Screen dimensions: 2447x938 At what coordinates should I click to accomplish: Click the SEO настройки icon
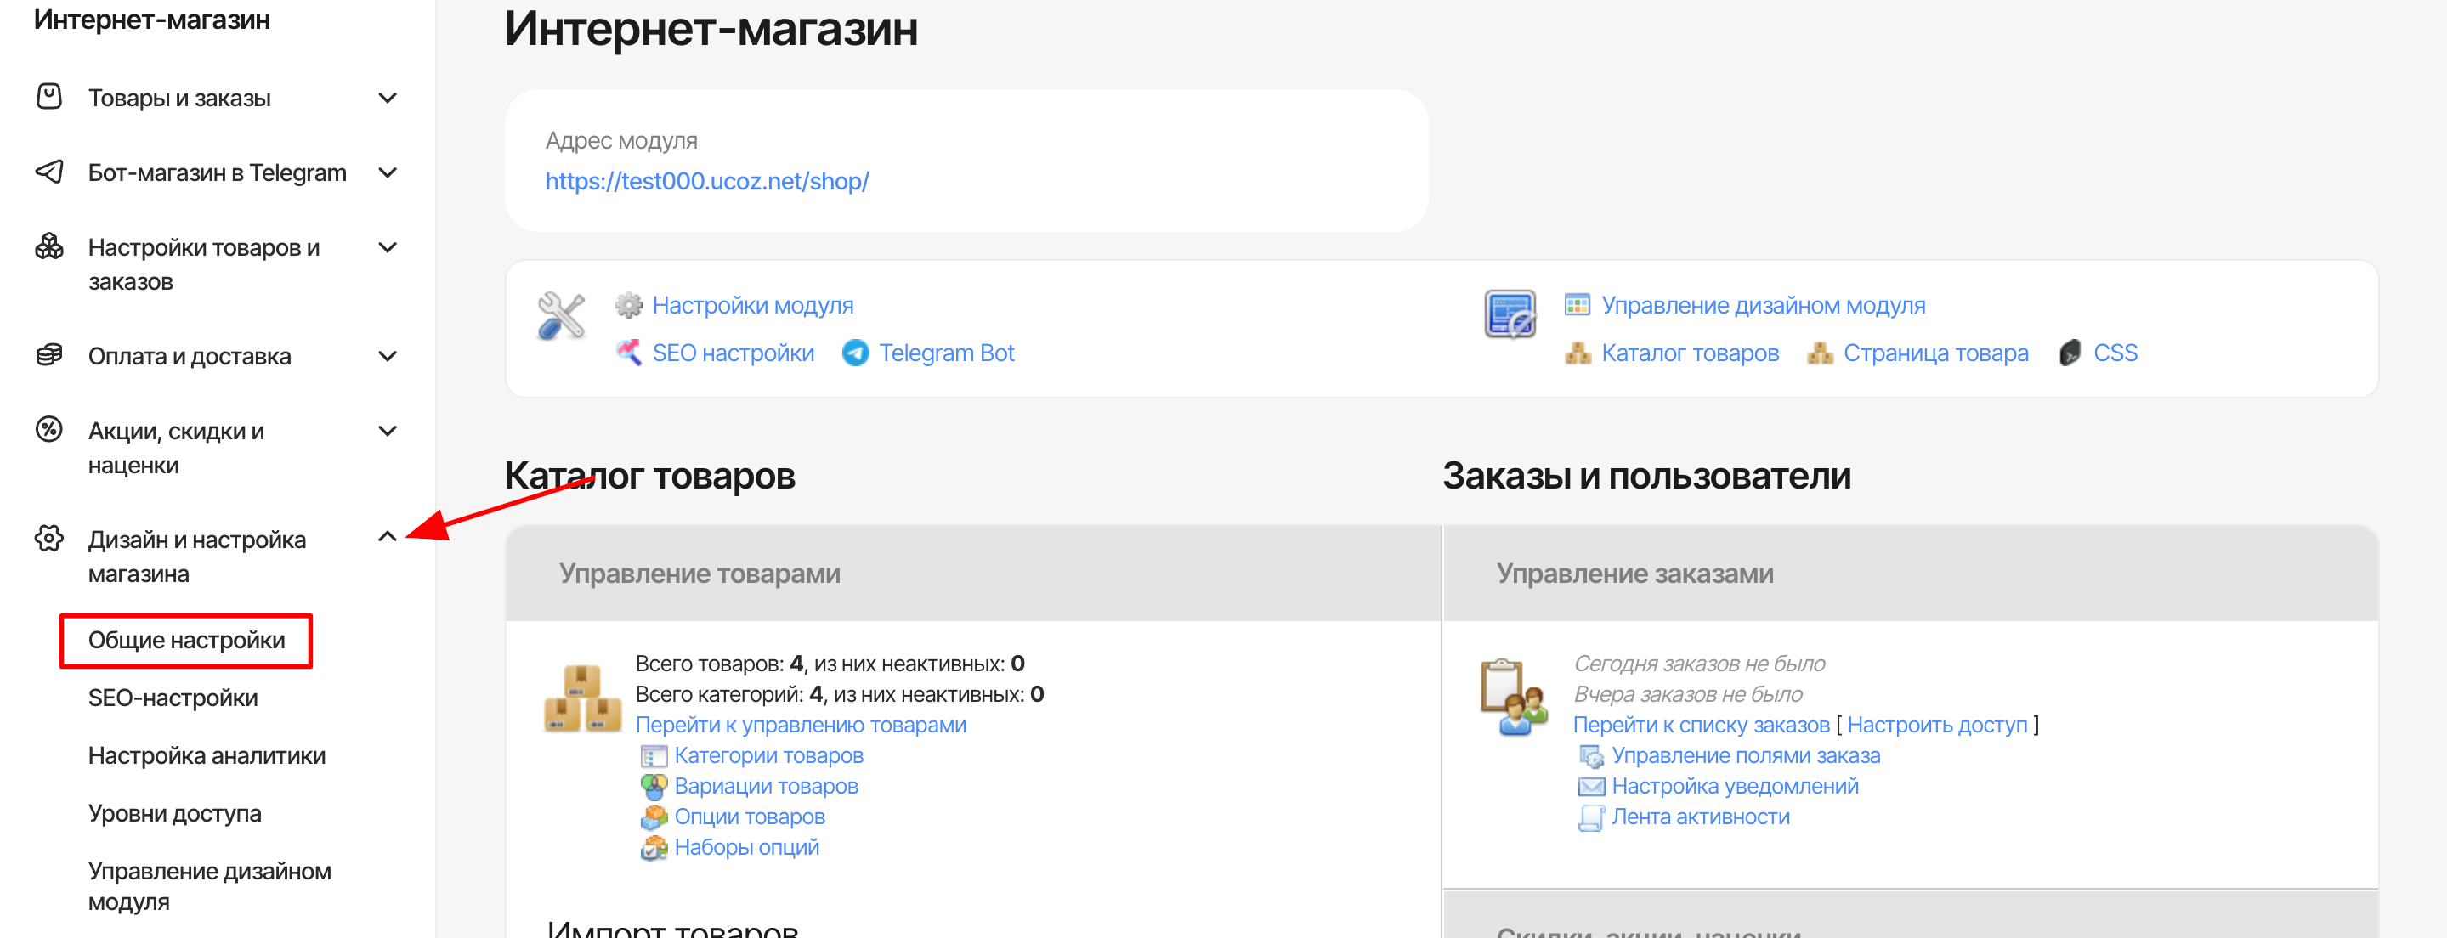[628, 353]
